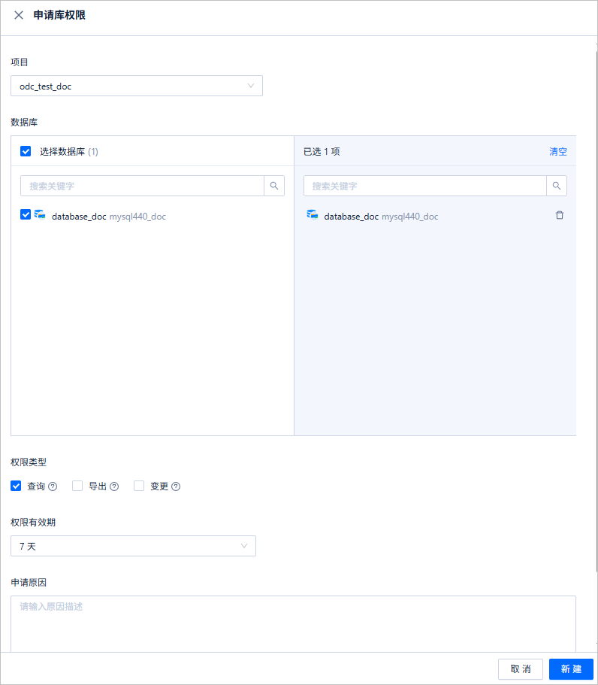Click the 导出 help question-mark icon
This screenshot has height=685, width=598.
pyautogui.click(x=114, y=486)
